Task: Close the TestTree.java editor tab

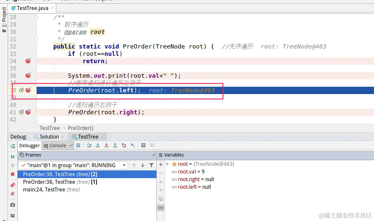Action: (52, 8)
